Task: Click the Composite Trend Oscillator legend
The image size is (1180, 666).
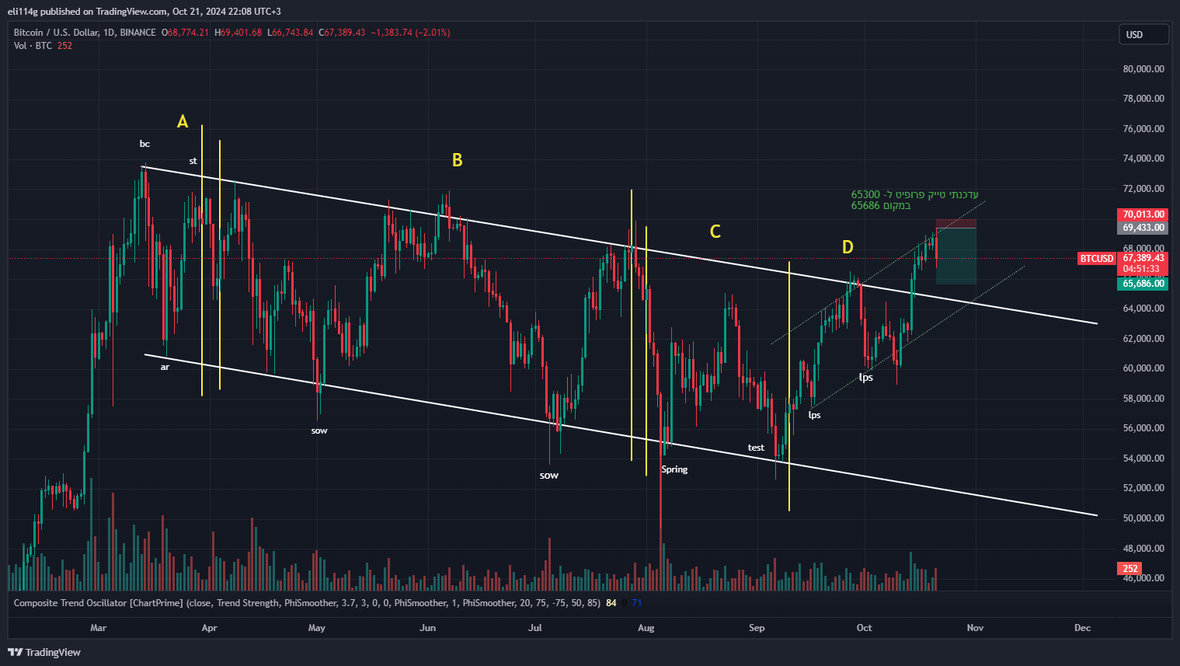Action: click(307, 603)
